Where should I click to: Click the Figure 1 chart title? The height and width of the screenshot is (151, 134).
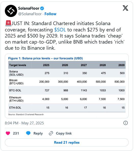[46, 58]
